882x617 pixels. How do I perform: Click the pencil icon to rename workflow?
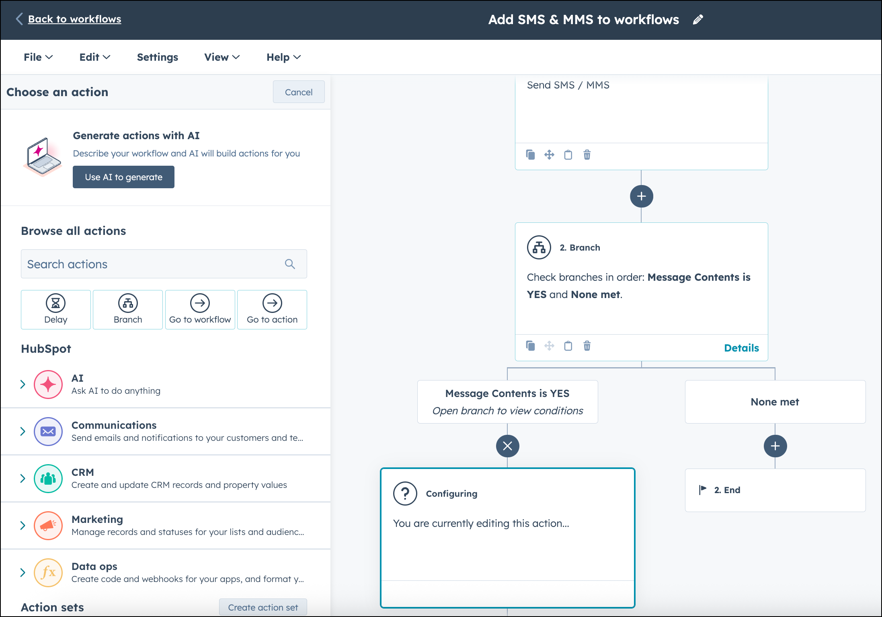[x=698, y=19]
